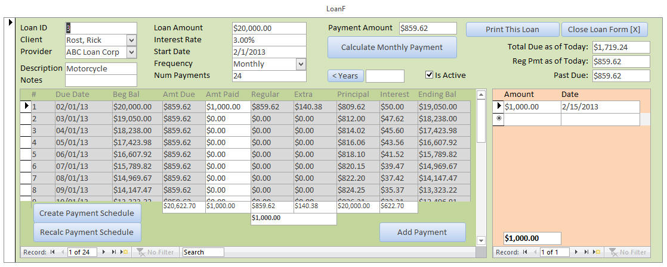Image resolution: width=667 pixels, height=267 pixels.
Task: Go to next record in the 24-record navigator
Action: click(105, 252)
